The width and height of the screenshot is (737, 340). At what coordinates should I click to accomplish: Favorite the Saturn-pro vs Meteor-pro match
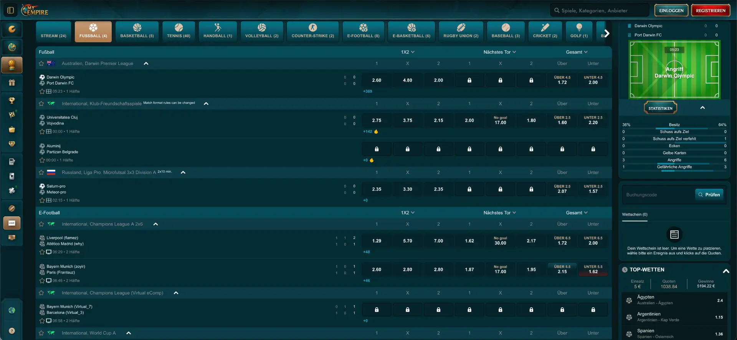click(42, 200)
